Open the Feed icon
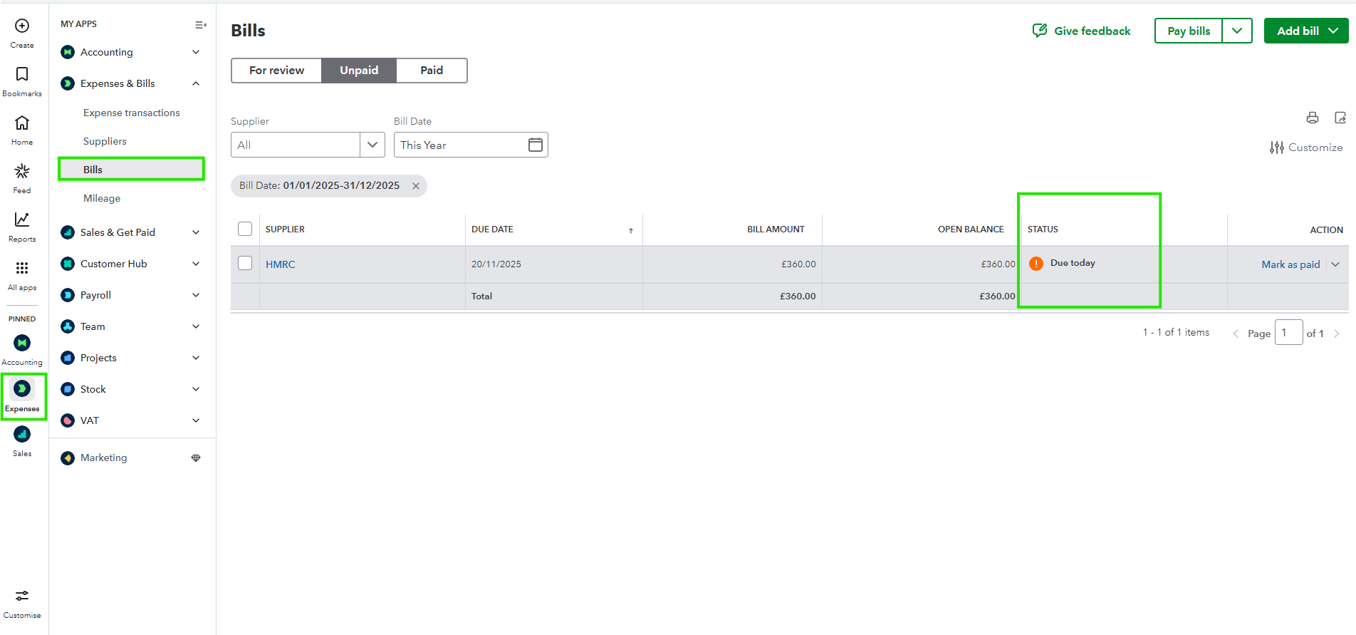The width and height of the screenshot is (1356, 635). click(x=22, y=171)
